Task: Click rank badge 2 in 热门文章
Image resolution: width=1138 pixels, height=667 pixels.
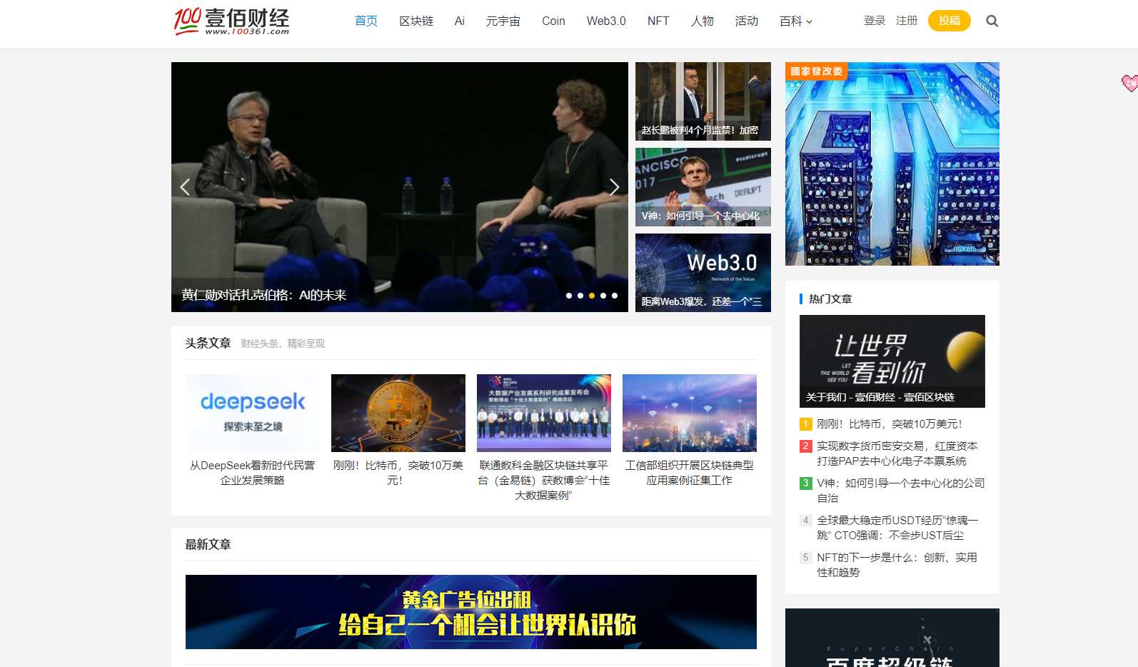Action: [805, 446]
